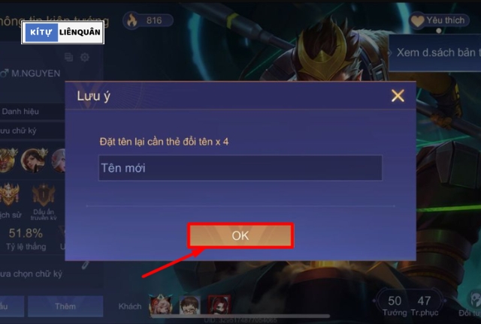Click the first Khách avatar thumbnail
This screenshot has height=324, width=481.
click(x=160, y=304)
